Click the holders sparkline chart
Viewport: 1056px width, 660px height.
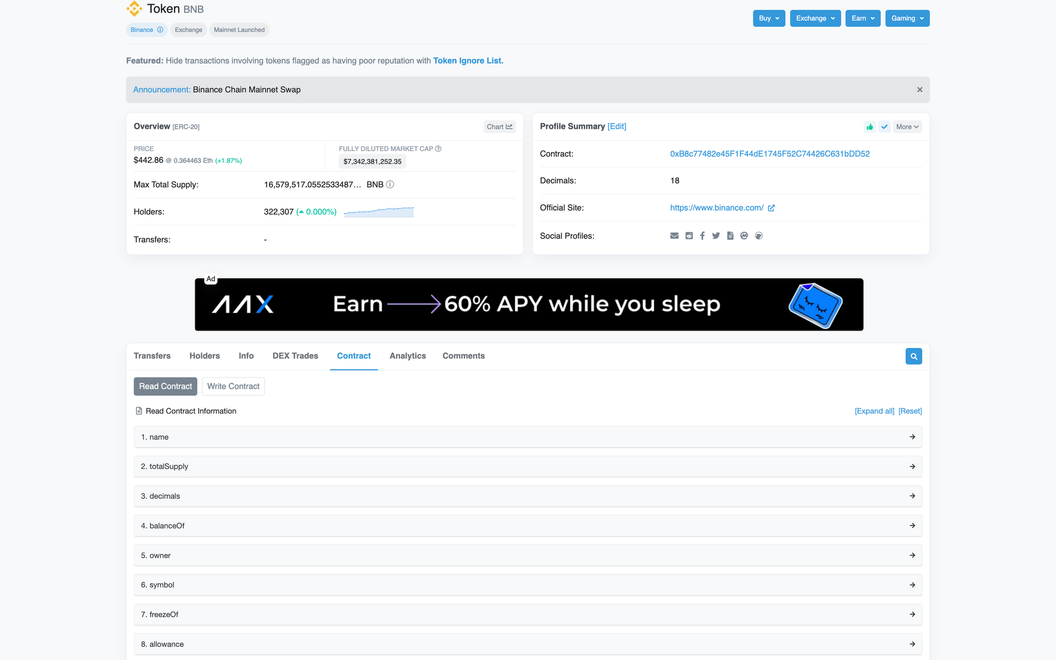click(x=379, y=212)
